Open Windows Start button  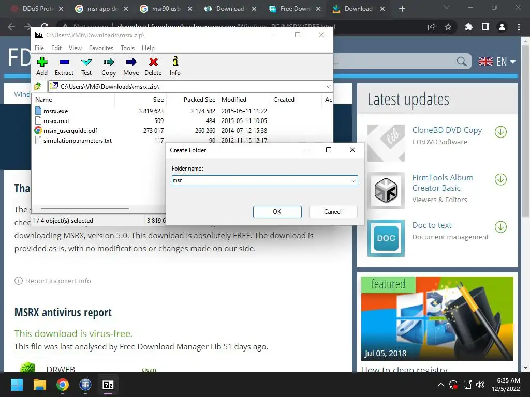point(17,385)
